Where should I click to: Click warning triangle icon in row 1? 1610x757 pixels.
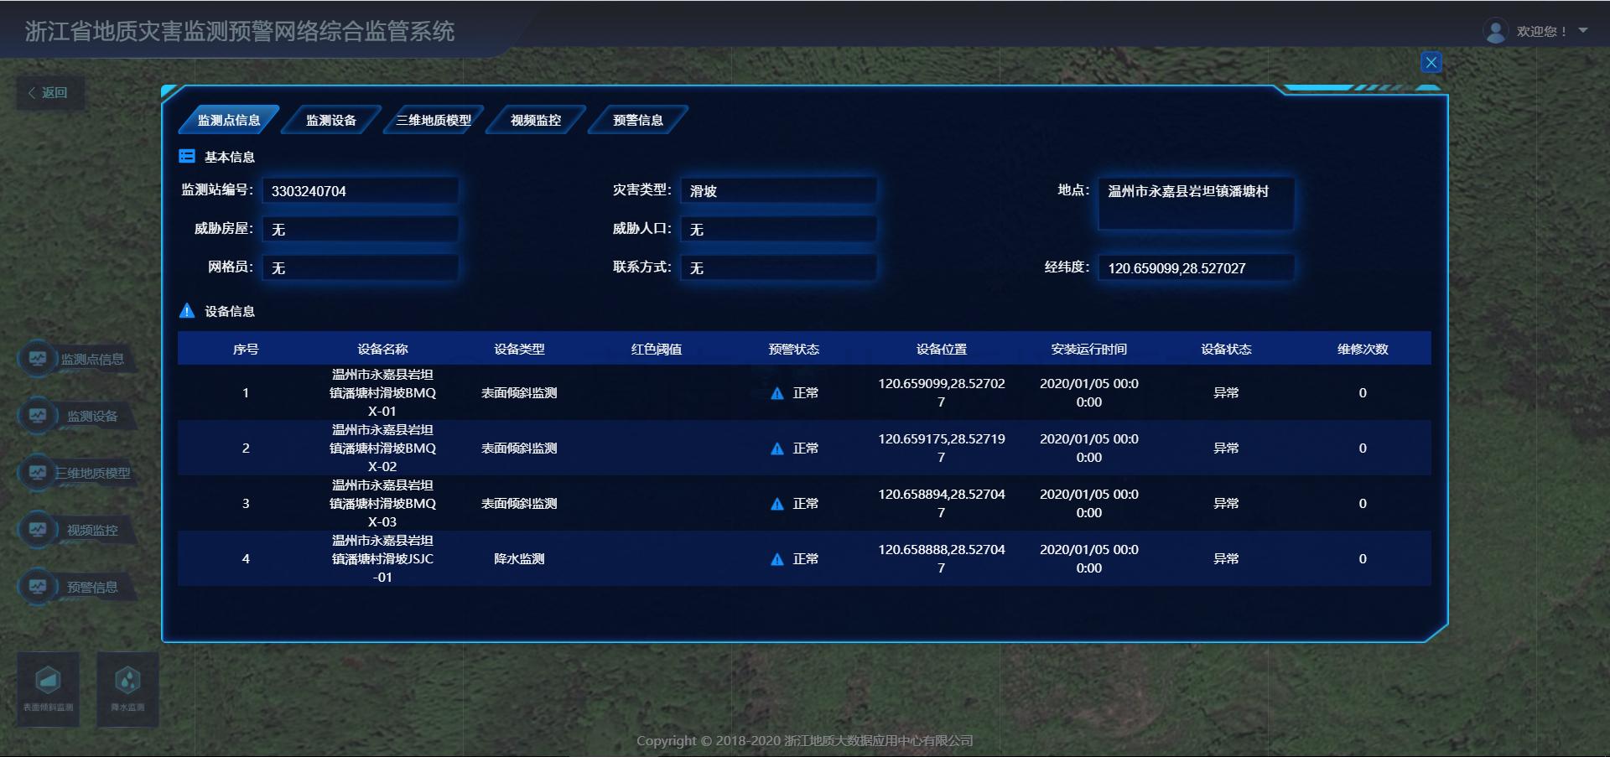click(777, 393)
